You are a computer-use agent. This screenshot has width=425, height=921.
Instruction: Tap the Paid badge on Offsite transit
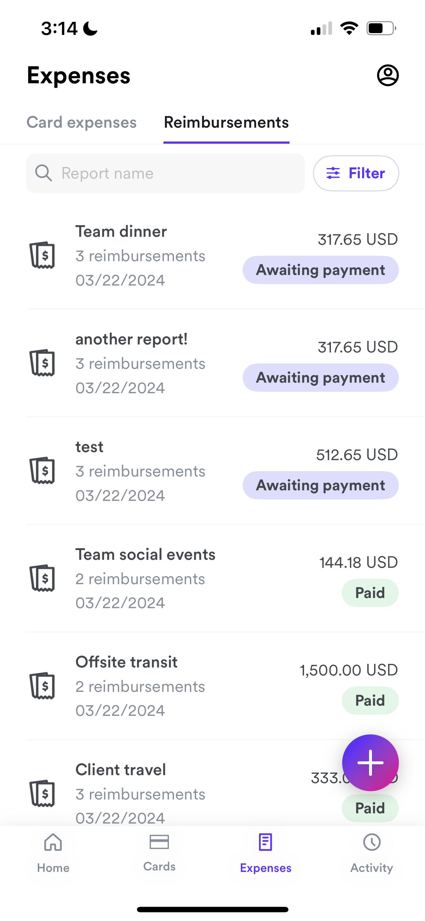[370, 701]
